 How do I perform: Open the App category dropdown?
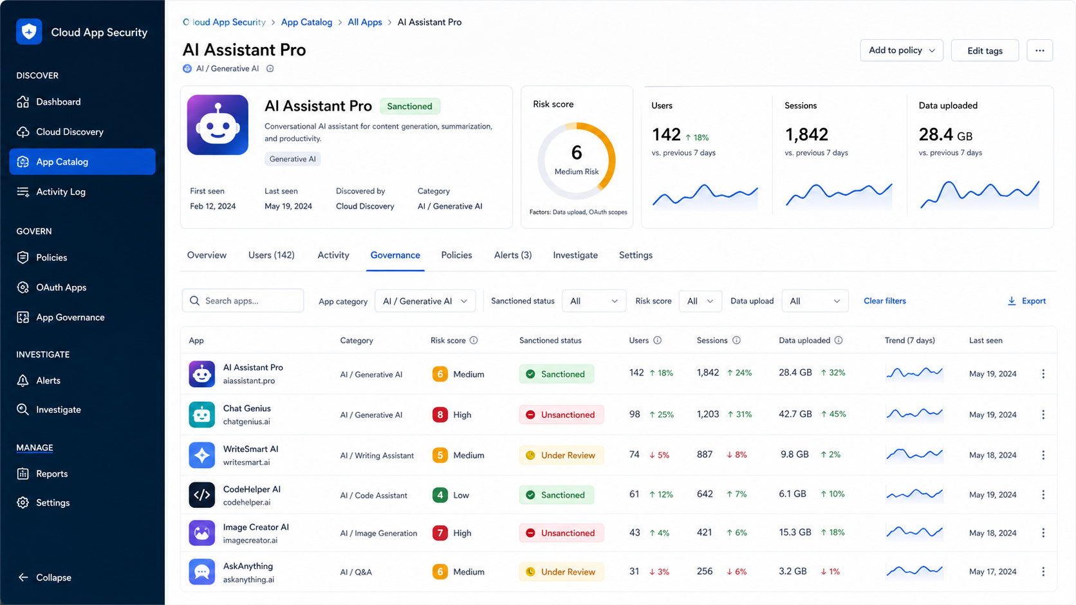click(x=425, y=301)
